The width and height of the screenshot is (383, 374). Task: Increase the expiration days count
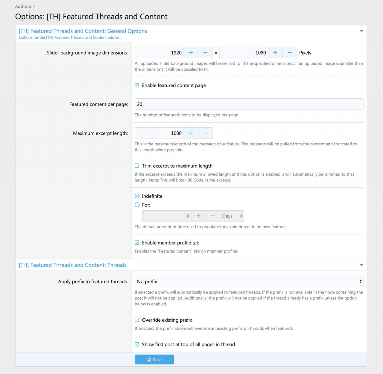click(198, 216)
